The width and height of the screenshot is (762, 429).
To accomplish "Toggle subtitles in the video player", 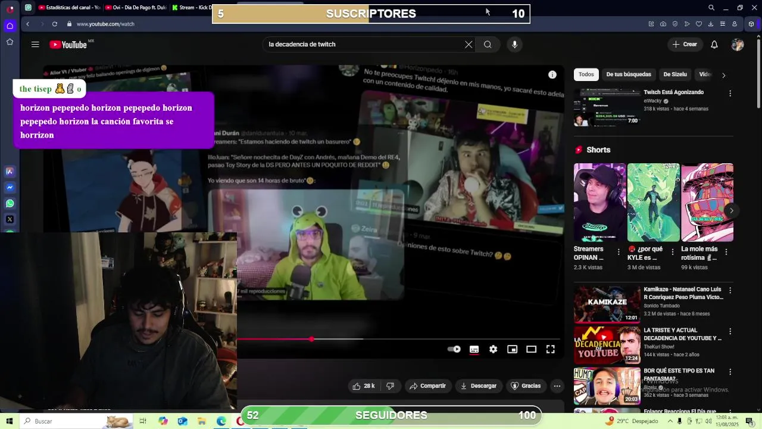I will 474,349.
